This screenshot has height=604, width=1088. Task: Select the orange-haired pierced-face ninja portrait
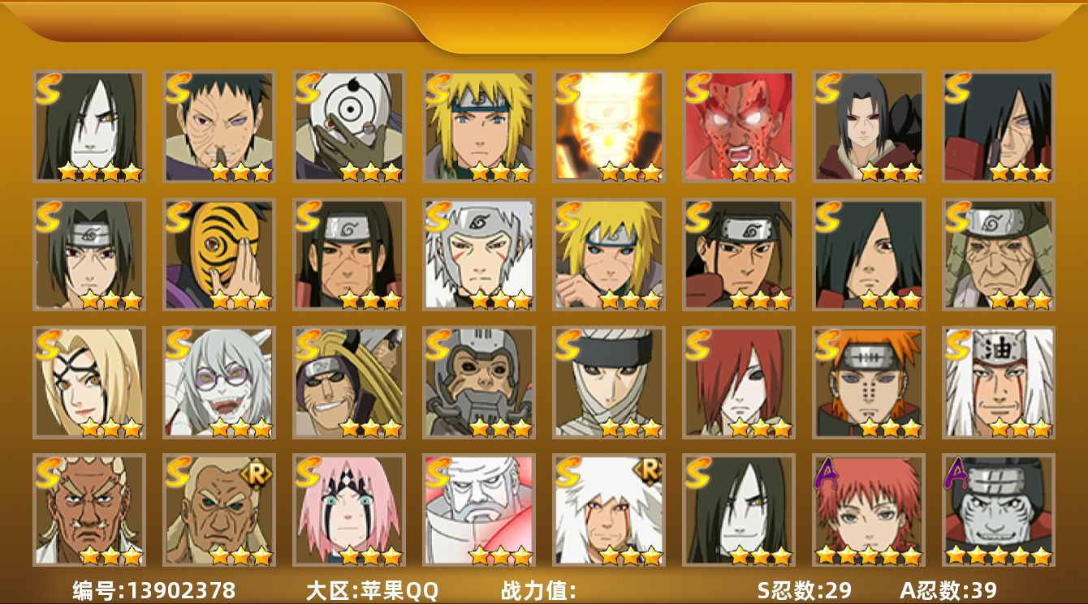[868, 382]
